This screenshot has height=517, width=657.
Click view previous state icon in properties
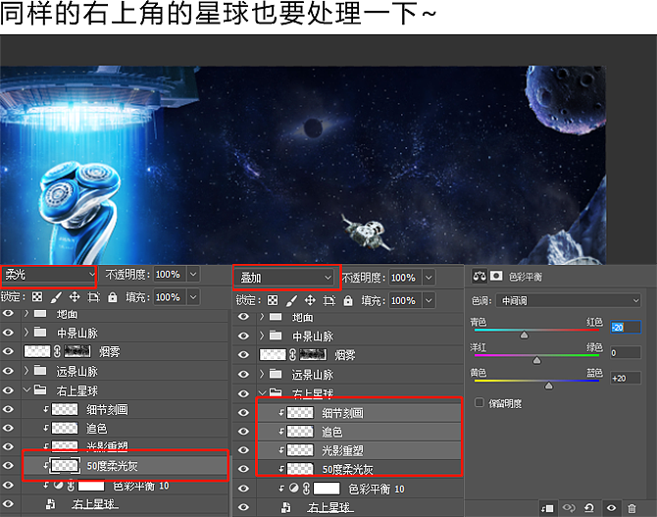(569, 508)
